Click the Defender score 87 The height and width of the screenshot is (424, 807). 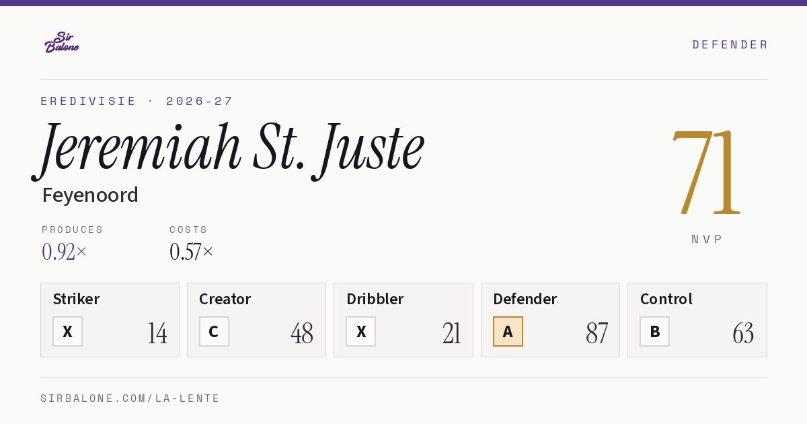click(x=597, y=332)
